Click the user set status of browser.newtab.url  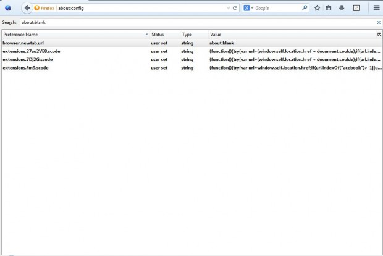click(x=159, y=43)
